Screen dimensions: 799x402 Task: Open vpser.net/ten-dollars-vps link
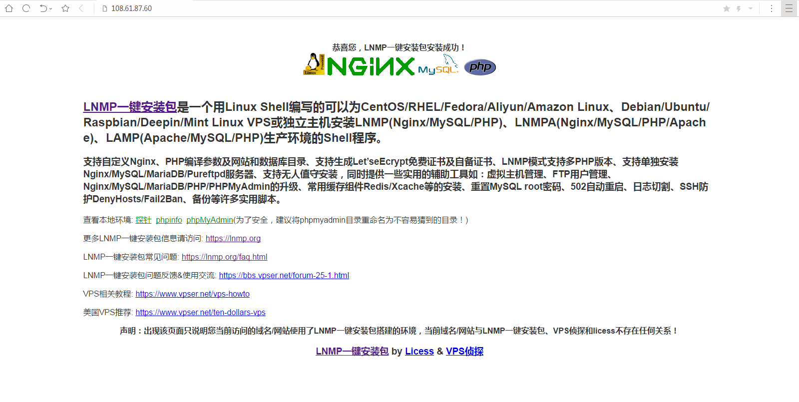click(201, 313)
